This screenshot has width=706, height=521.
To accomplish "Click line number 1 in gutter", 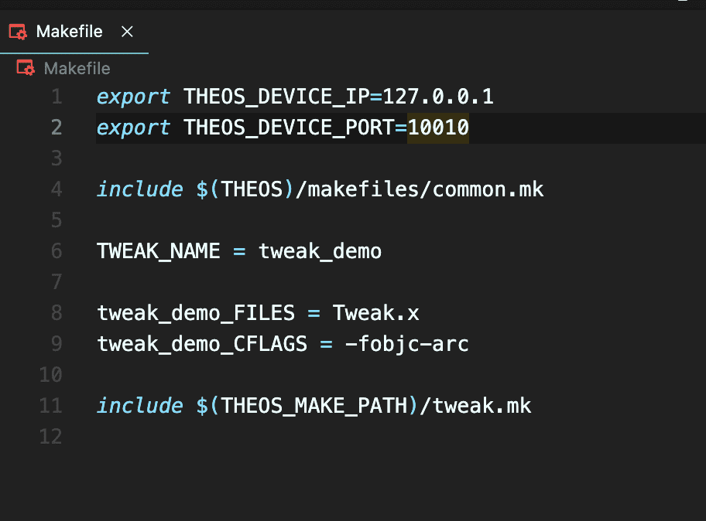I will [x=57, y=97].
